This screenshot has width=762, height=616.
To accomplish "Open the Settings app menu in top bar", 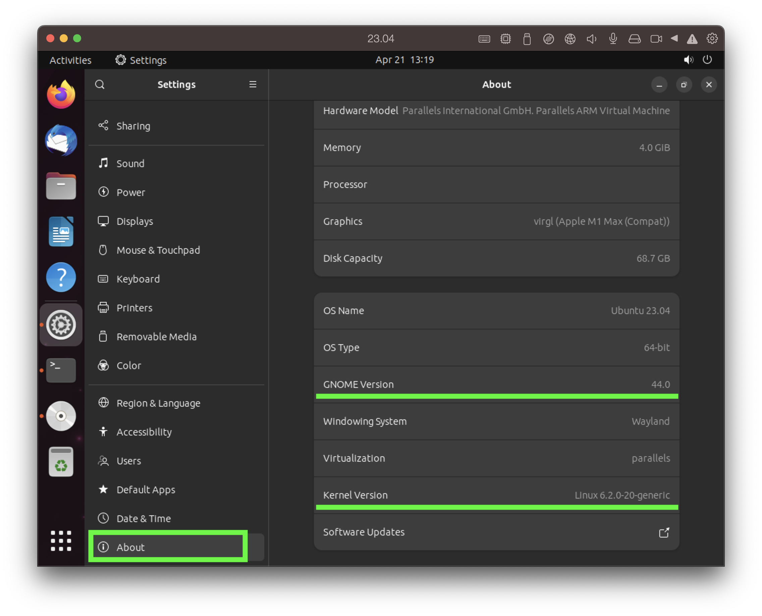I will tap(141, 60).
